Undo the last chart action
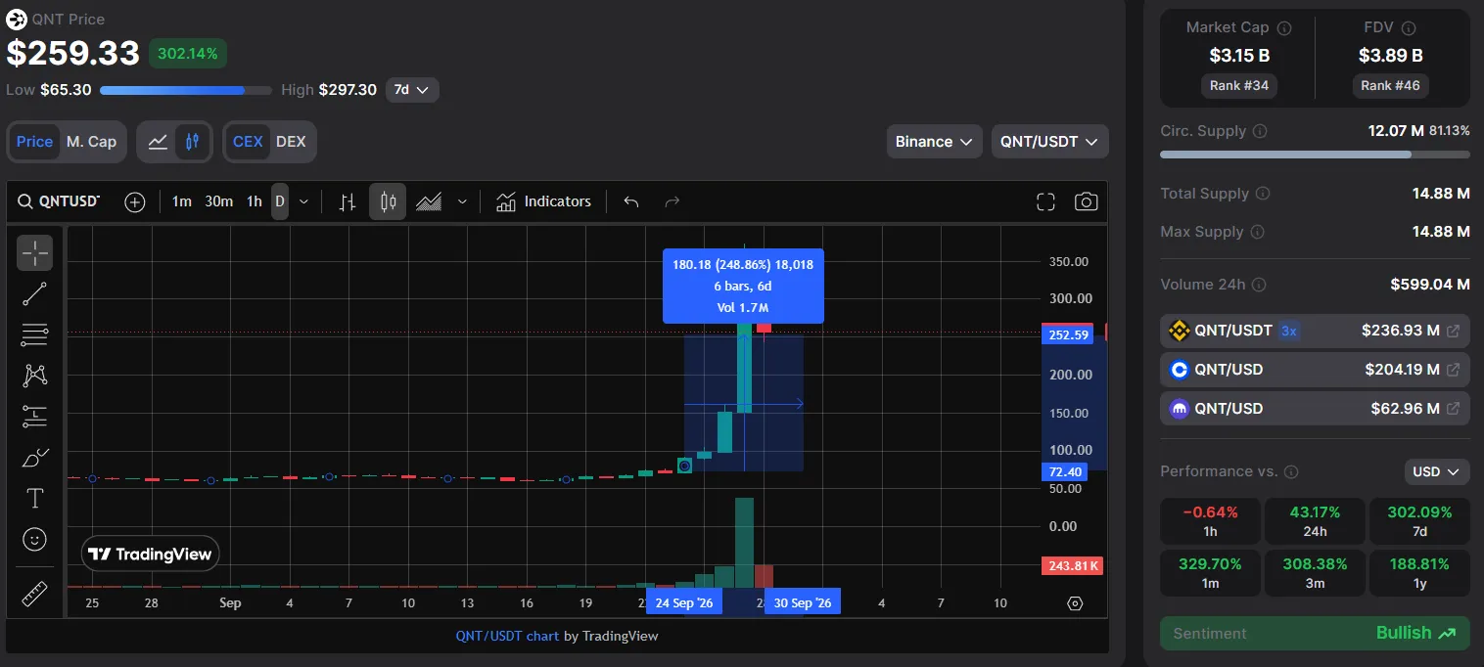Image resolution: width=1484 pixels, height=667 pixels. pos(631,201)
